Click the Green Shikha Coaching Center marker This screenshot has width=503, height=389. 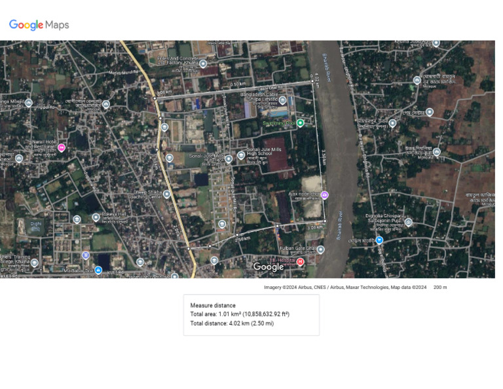pyautogui.click(x=167, y=194)
